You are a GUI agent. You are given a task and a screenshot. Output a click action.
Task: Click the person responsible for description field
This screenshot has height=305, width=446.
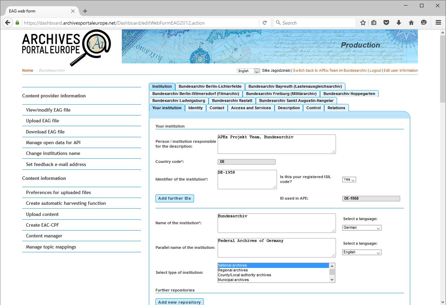click(x=277, y=144)
